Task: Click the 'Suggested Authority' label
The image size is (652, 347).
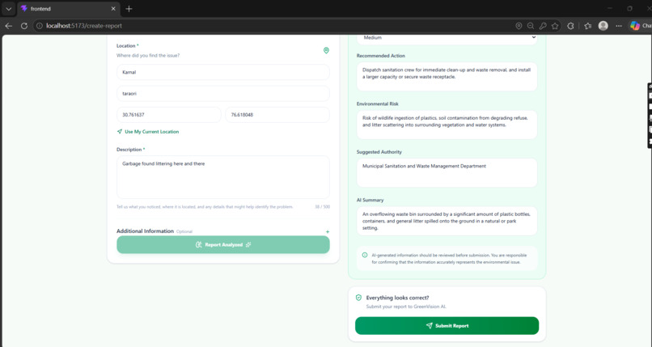Action: point(379,152)
